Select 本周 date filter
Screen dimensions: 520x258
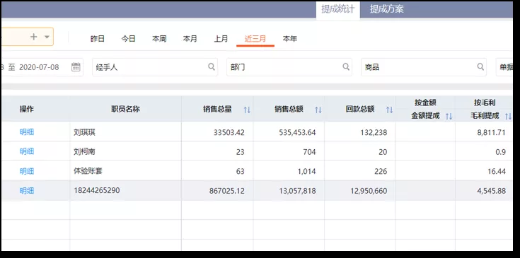(x=159, y=39)
